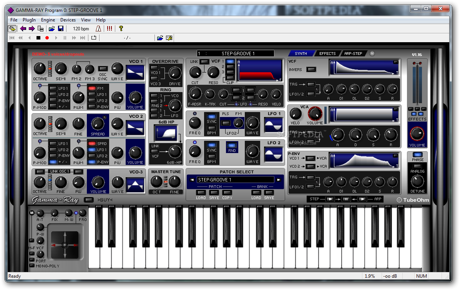460x290 pixels.
Task: Toggle the OSC SYNC switch on VCO 1
Action: 103,69
